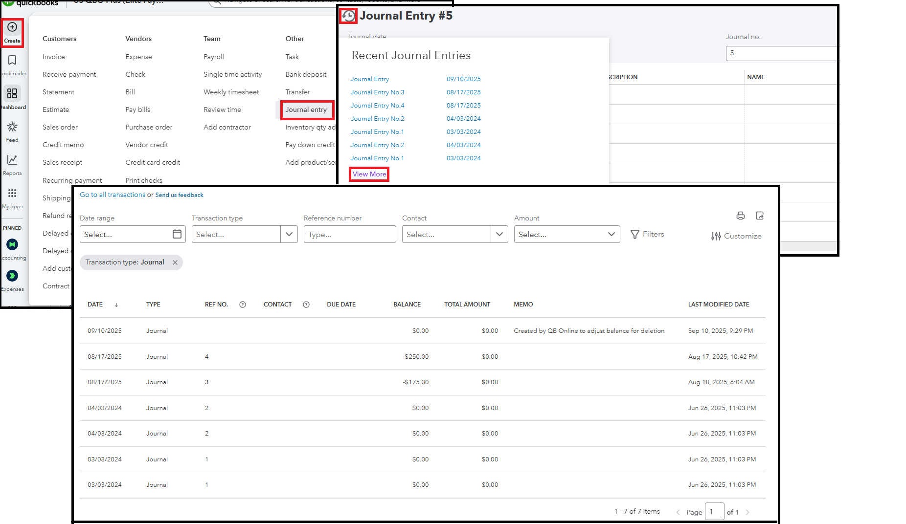The height and width of the screenshot is (524, 906).
Task: Click the print icon above the table
Action: 740,216
